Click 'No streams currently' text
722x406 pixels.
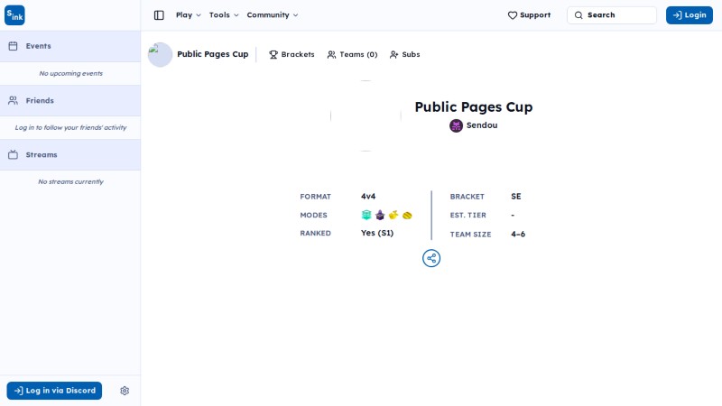(x=71, y=182)
